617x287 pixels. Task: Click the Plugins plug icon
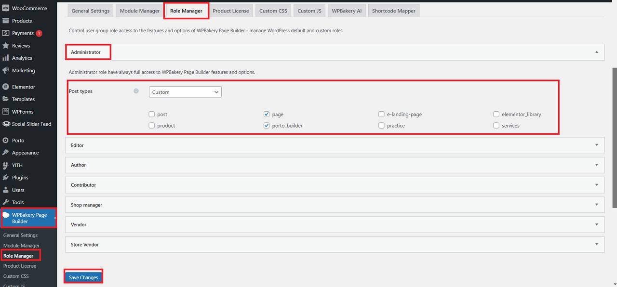pos(6,178)
